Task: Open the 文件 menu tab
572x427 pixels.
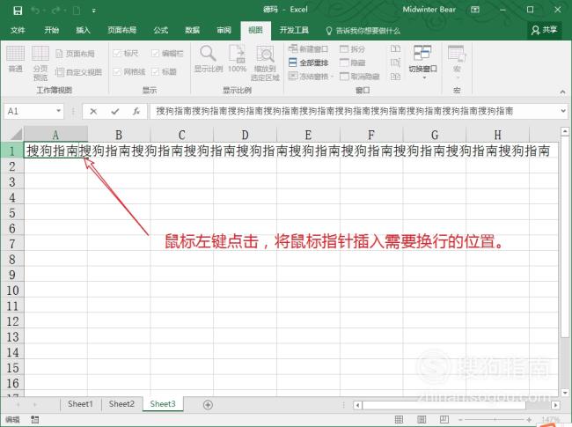Action: (x=18, y=30)
